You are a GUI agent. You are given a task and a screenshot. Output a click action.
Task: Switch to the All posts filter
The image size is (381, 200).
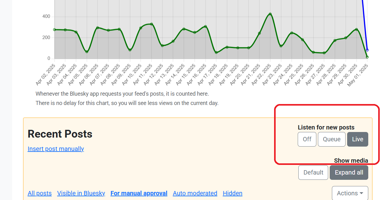coord(39,193)
